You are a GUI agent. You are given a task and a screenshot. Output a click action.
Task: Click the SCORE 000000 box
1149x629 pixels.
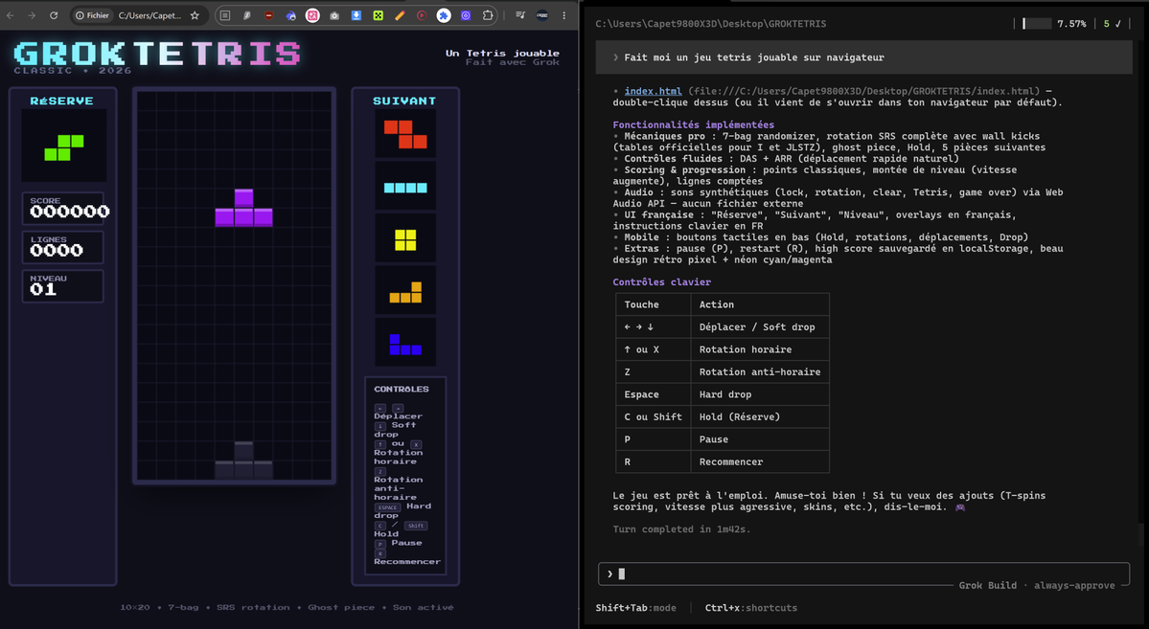[63, 208]
